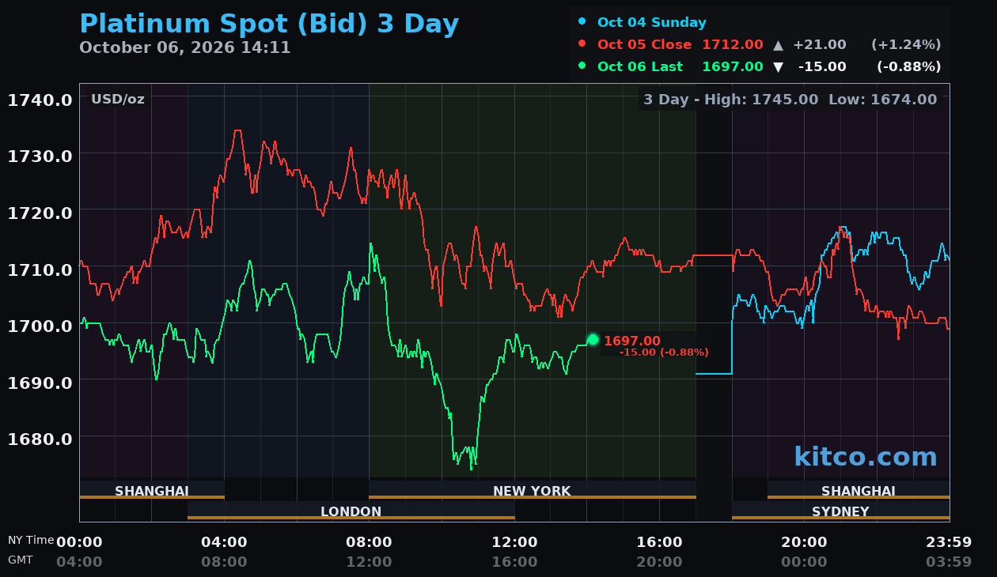Click the red Oct 05 legend dot
Screen dimensions: 997x577
pos(582,43)
